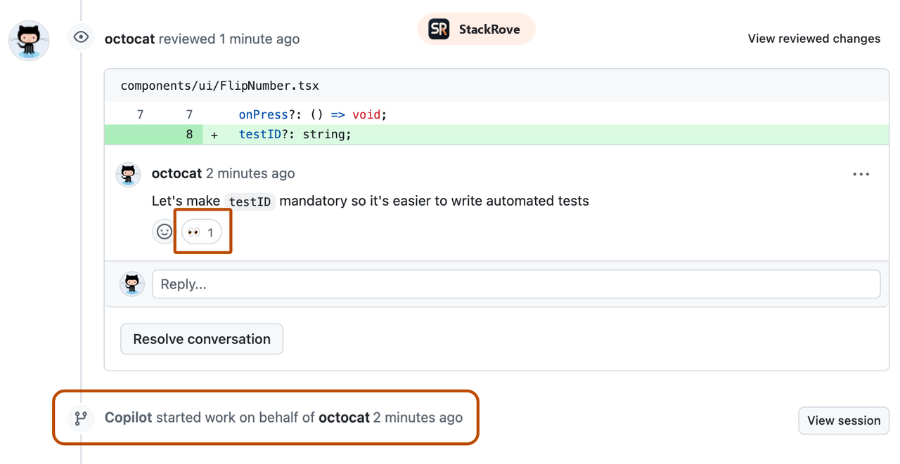Viewport: 900px width, 464px height.
Task: Click octocat's avatar at the top left
Action: coord(28,40)
